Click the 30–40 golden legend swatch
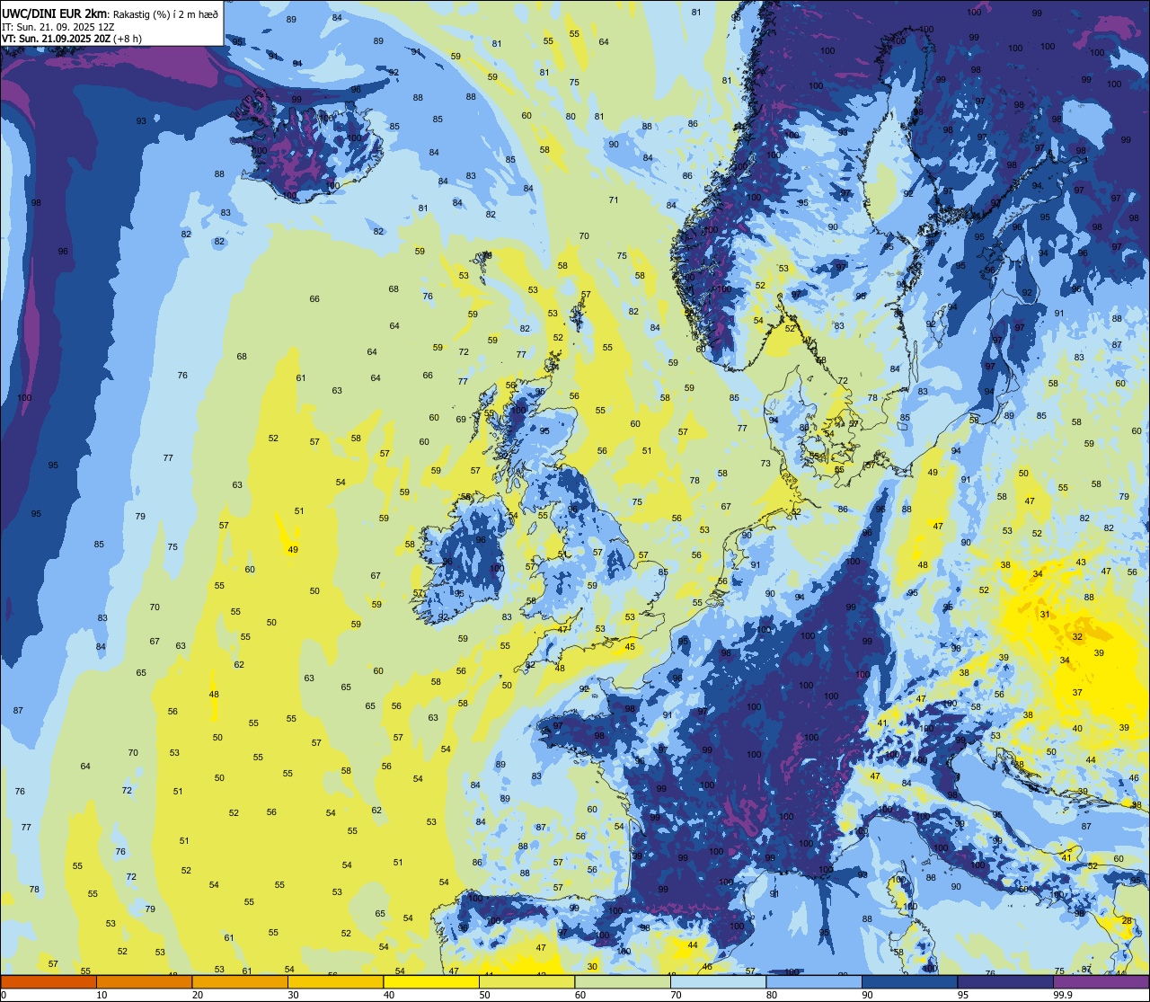 pyautogui.click(x=335, y=981)
